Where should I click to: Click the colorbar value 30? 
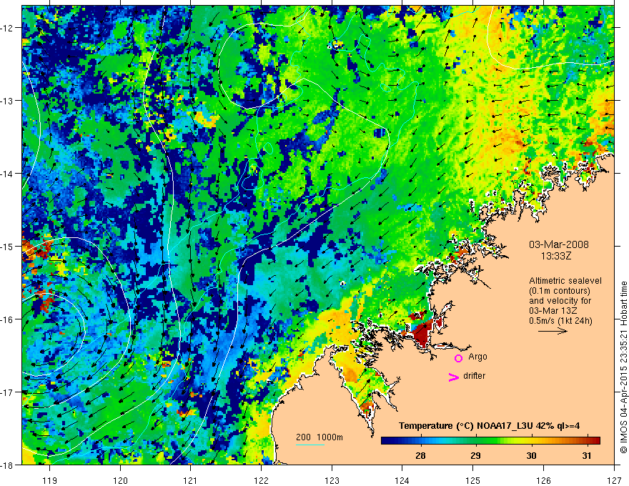coord(531,456)
